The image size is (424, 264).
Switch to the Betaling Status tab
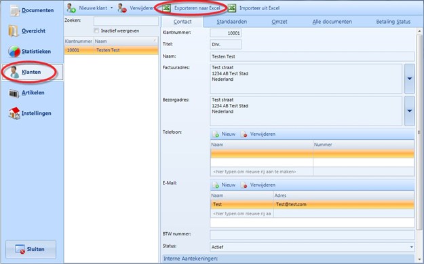click(393, 22)
